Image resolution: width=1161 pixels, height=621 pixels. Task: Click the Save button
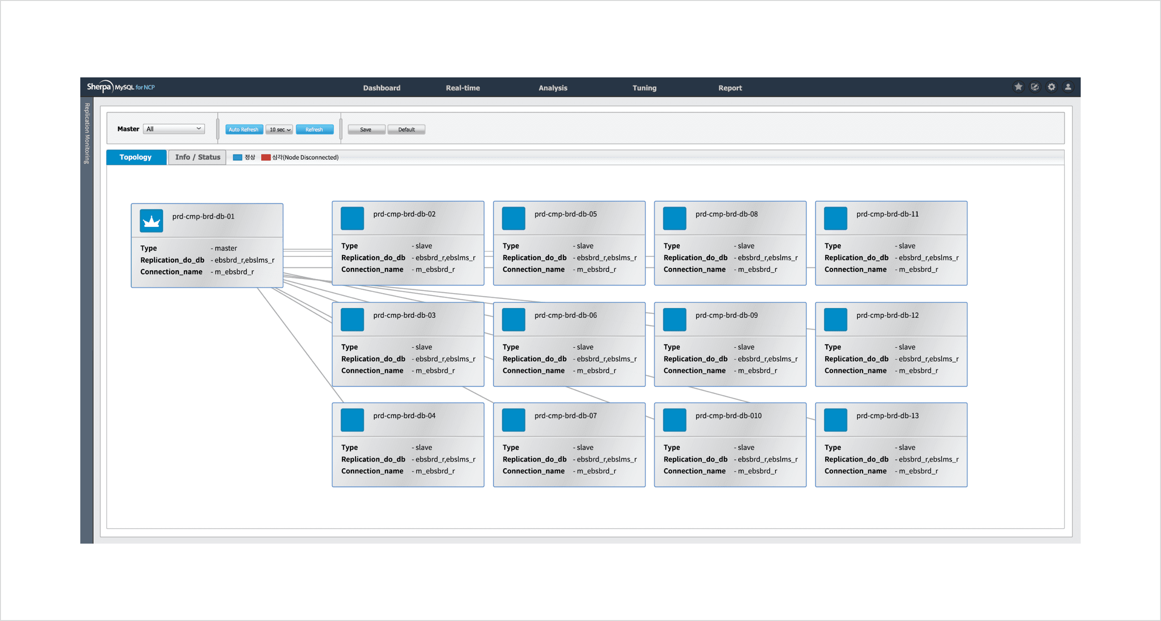(x=366, y=130)
